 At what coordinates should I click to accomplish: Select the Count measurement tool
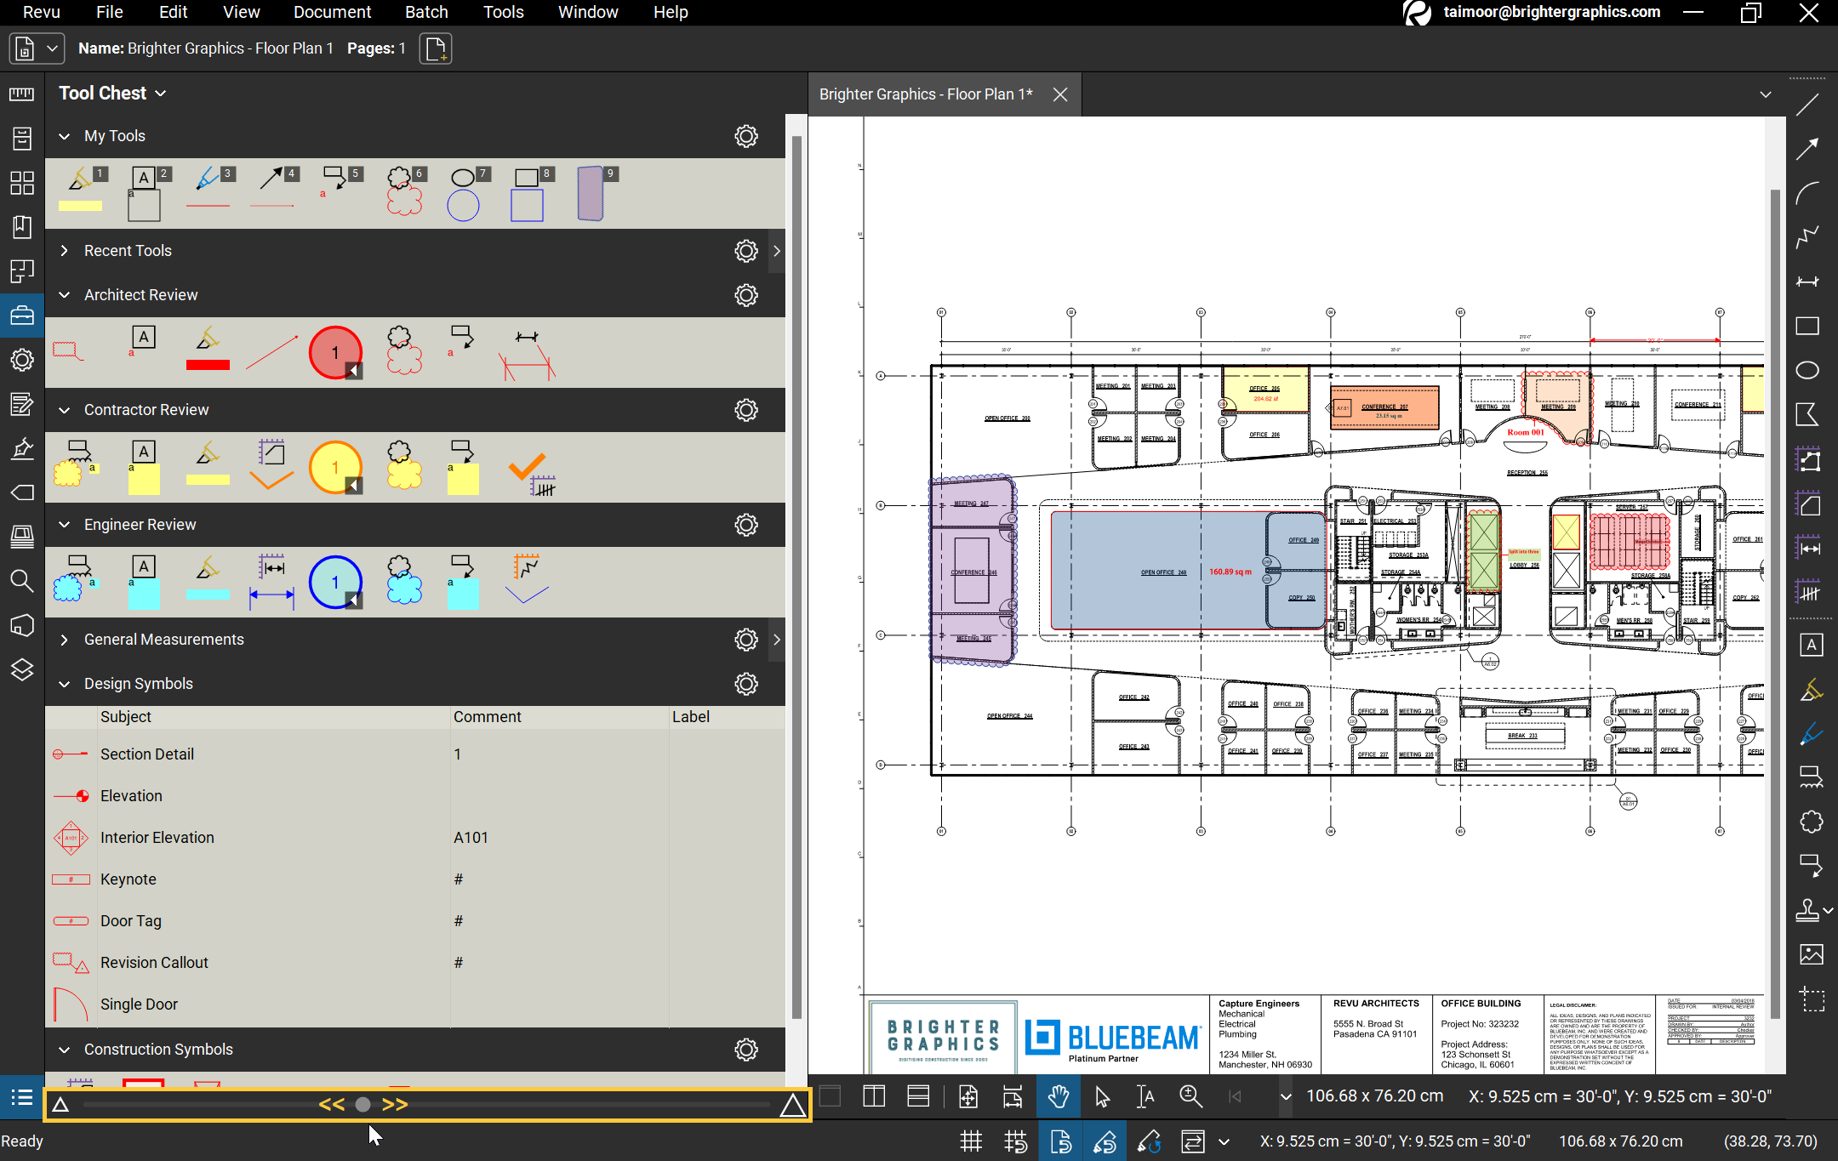click(1809, 592)
